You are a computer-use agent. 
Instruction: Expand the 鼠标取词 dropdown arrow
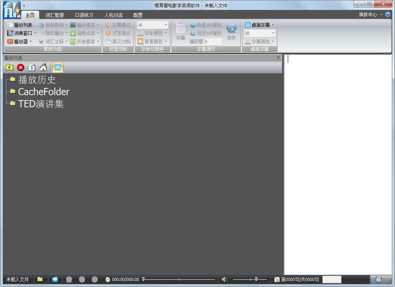tap(66, 25)
